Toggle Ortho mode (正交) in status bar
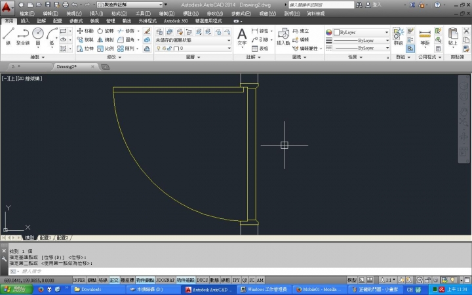The width and height of the screenshot is (472, 295). [x=114, y=281]
